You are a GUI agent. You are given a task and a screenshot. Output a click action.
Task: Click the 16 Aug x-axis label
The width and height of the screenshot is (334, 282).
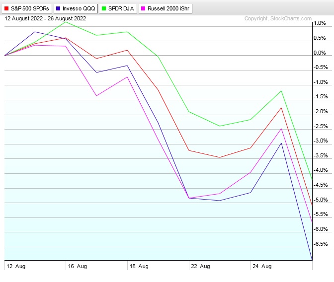(x=78, y=267)
